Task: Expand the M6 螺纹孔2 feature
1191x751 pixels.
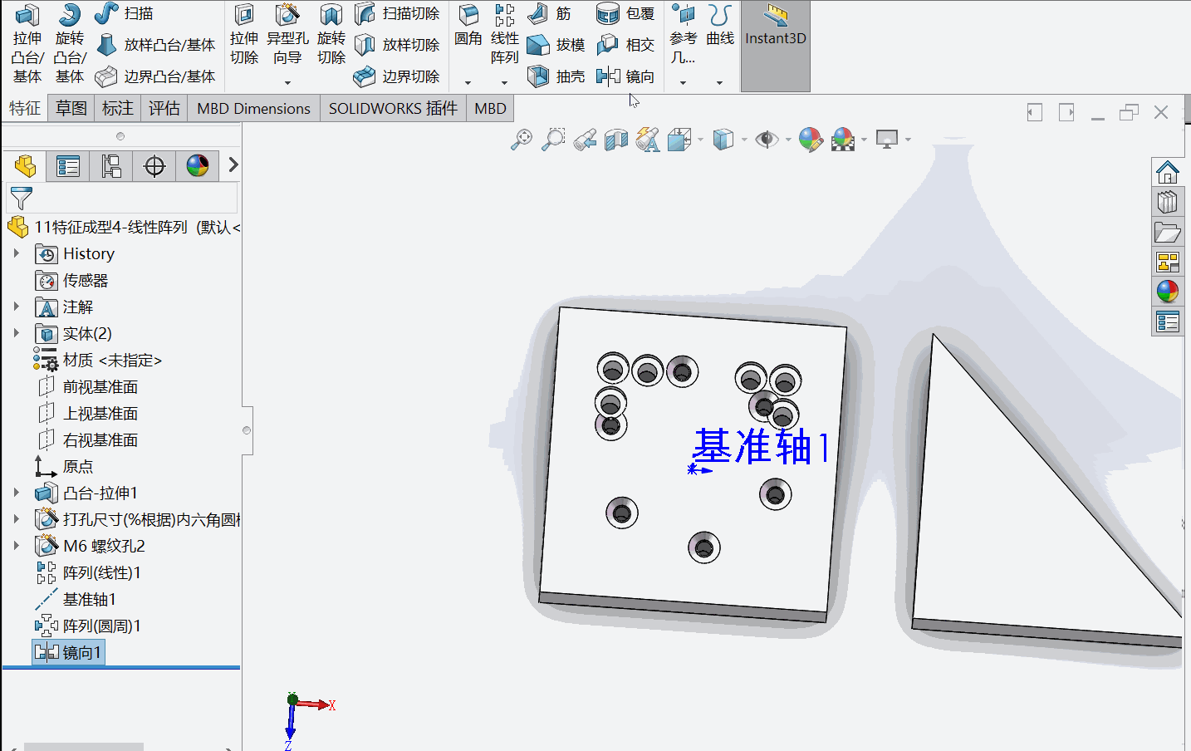Action: pos(16,546)
